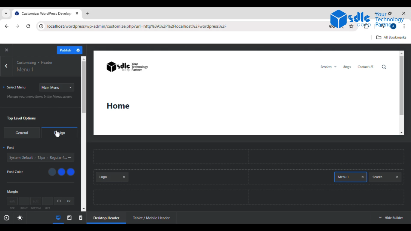Open the Chrome profile avatar
The width and height of the screenshot is (411, 231).
pyautogui.click(x=393, y=26)
